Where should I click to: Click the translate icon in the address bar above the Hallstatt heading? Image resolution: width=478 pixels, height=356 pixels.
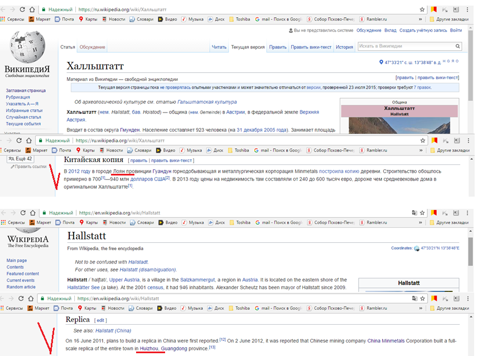[414, 213]
